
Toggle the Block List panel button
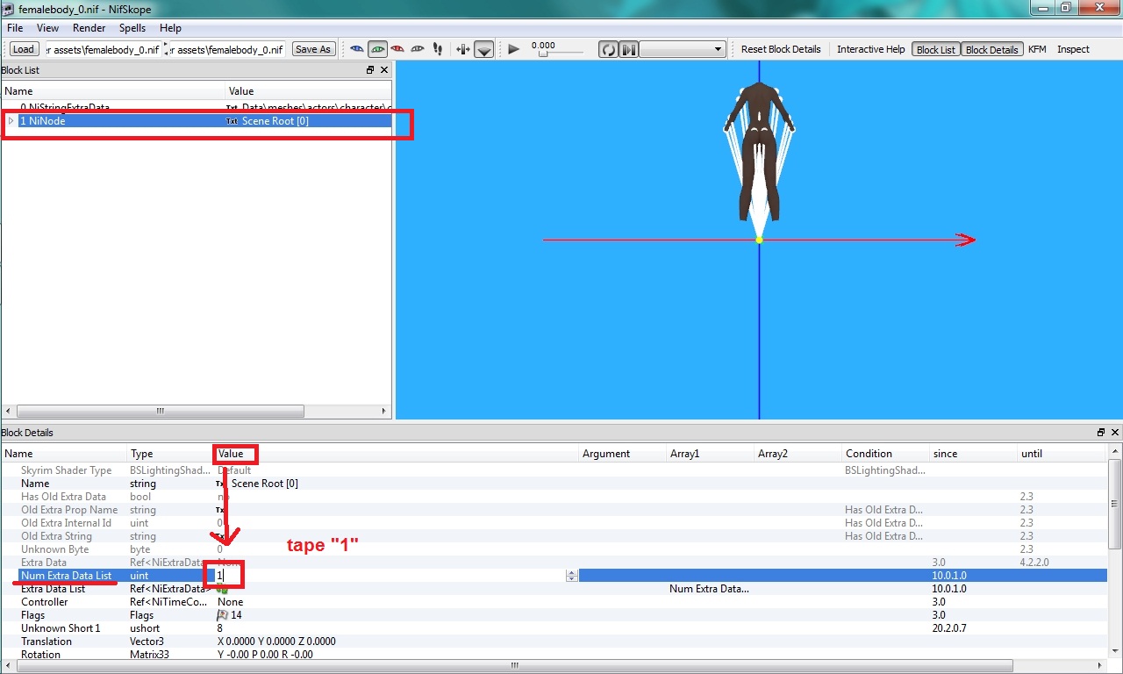point(935,49)
